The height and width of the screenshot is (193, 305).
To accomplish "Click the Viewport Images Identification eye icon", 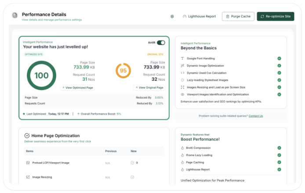I will (182, 95).
